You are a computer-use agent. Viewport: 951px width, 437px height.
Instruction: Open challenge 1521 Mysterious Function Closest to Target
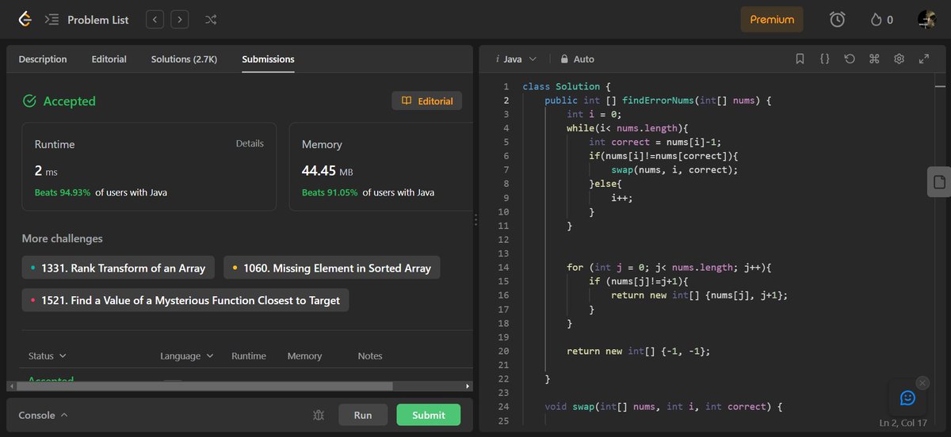(185, 300)
